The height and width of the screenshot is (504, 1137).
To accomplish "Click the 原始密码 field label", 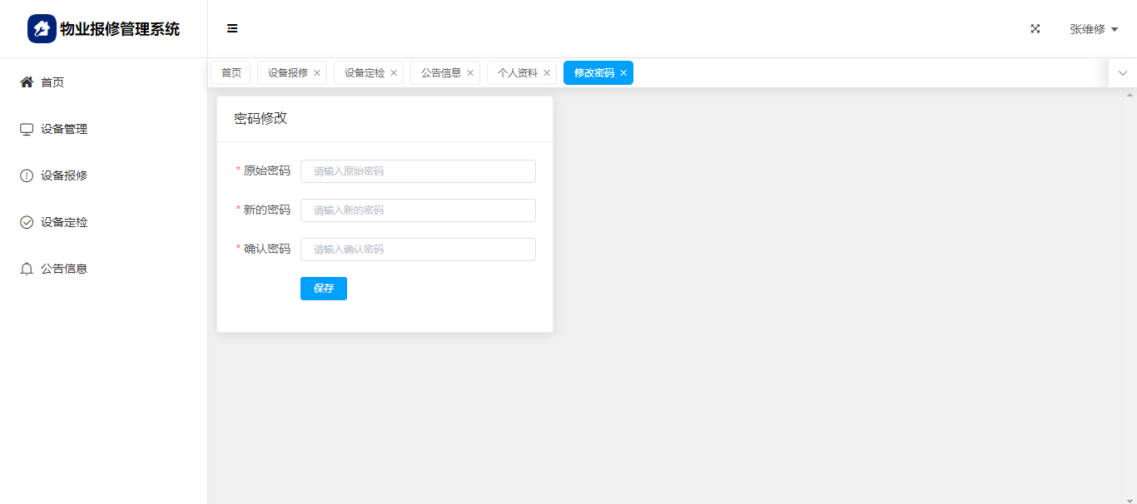I will 267,170.
